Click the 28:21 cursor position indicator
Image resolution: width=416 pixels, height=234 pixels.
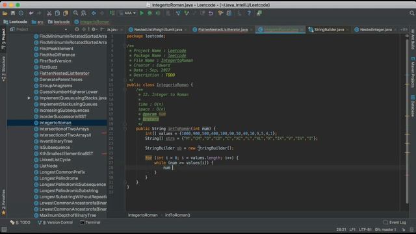tap(341, 229)
